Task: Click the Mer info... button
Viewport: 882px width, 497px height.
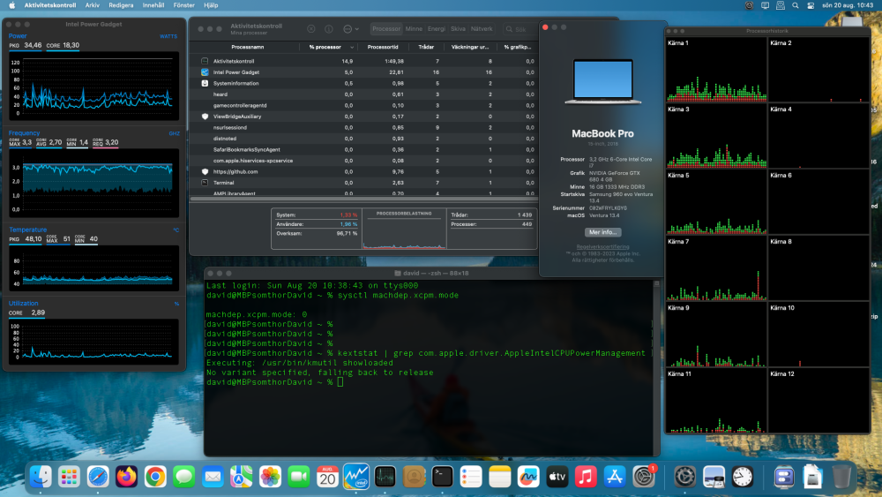Action: coord(602,232)
